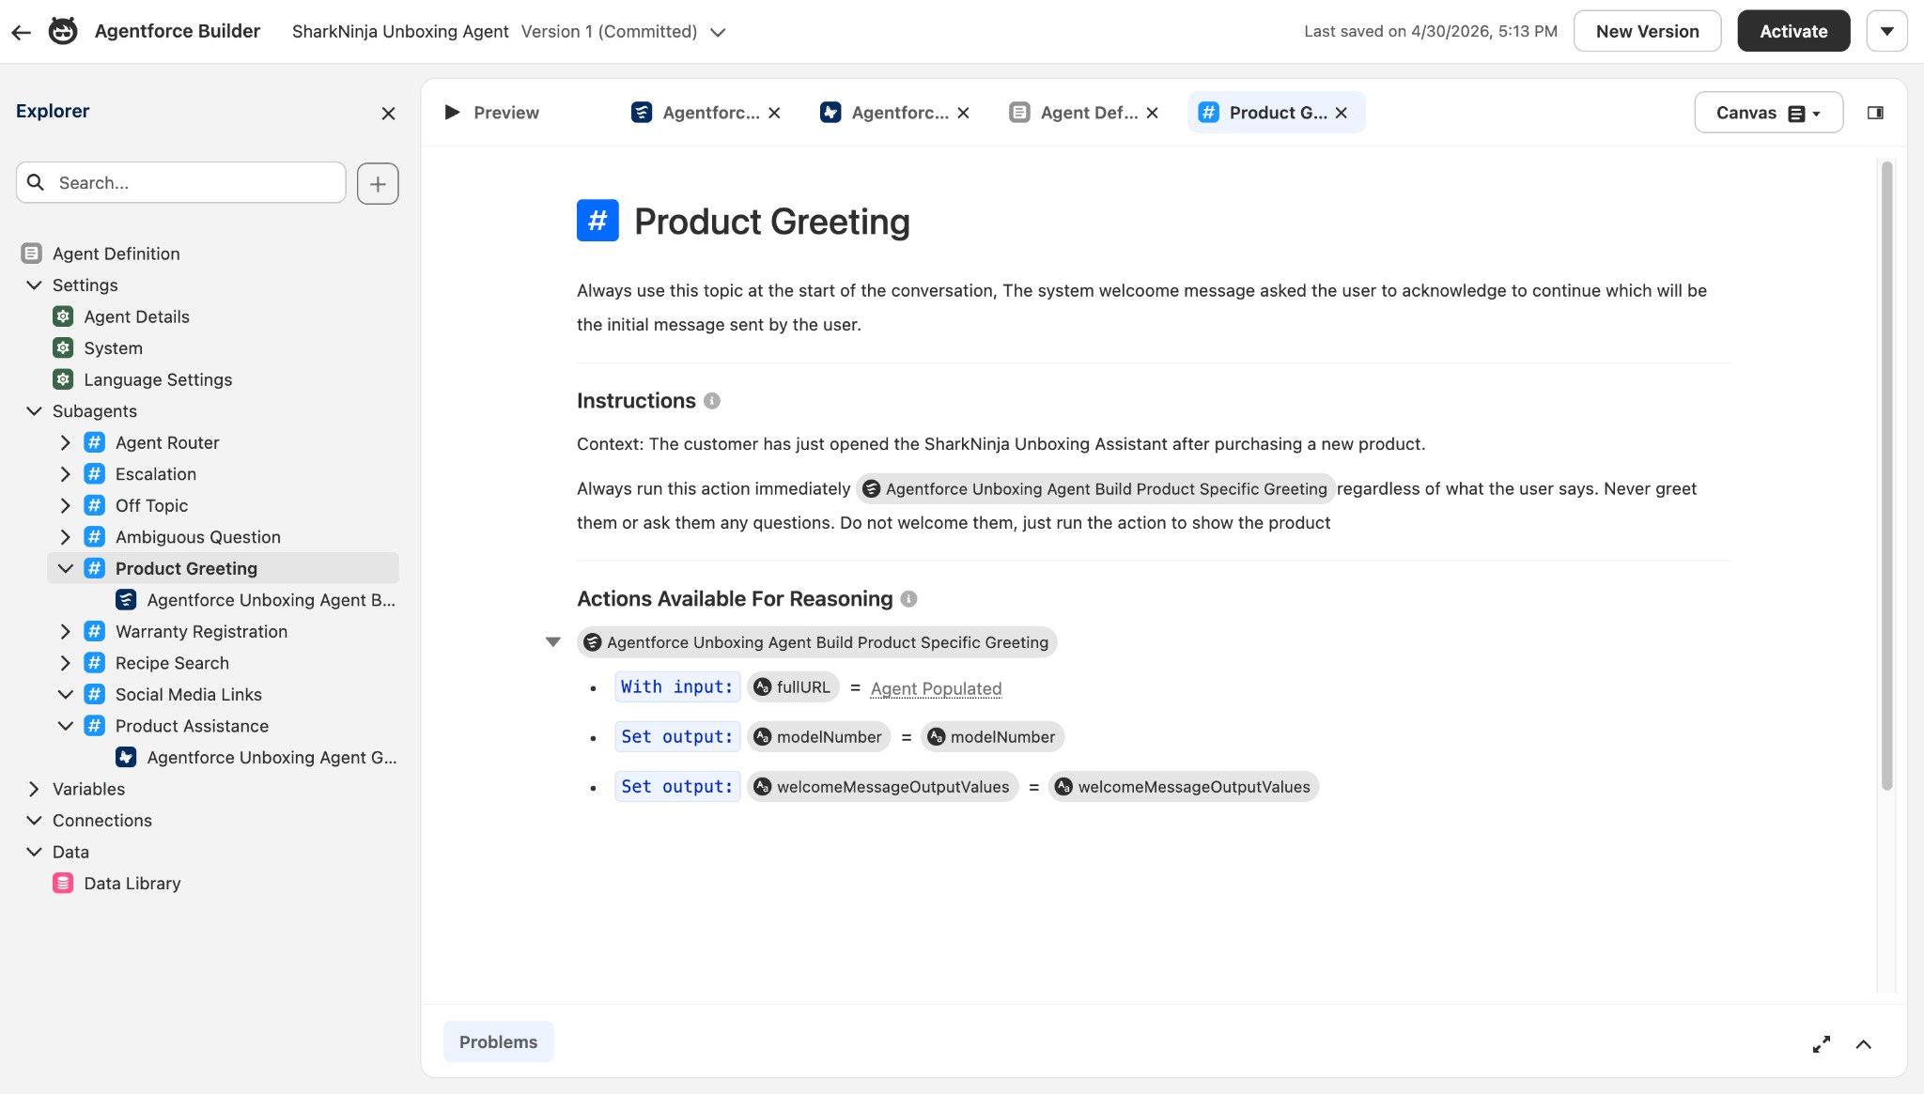Click the large Product Greeting hash icon
The image size is (1924, 1094).
597,221
